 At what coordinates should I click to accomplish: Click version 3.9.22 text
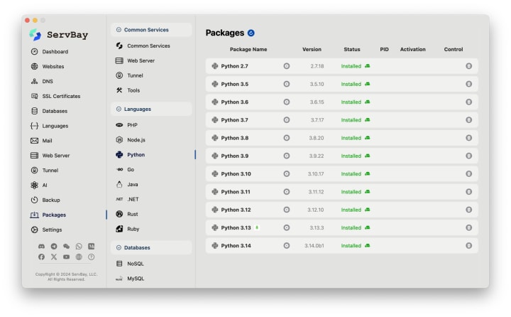317,156
